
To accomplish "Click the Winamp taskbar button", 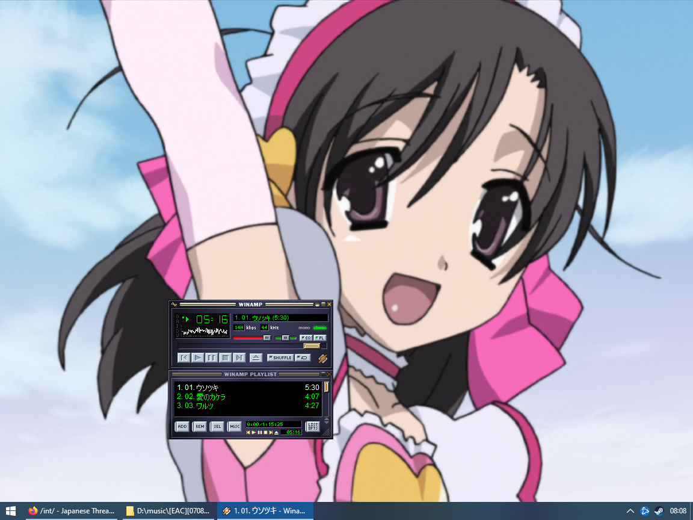I will (x=265, y=511).
